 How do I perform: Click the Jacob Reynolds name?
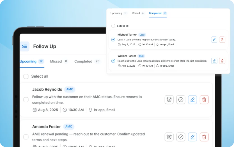click(47, 89)
